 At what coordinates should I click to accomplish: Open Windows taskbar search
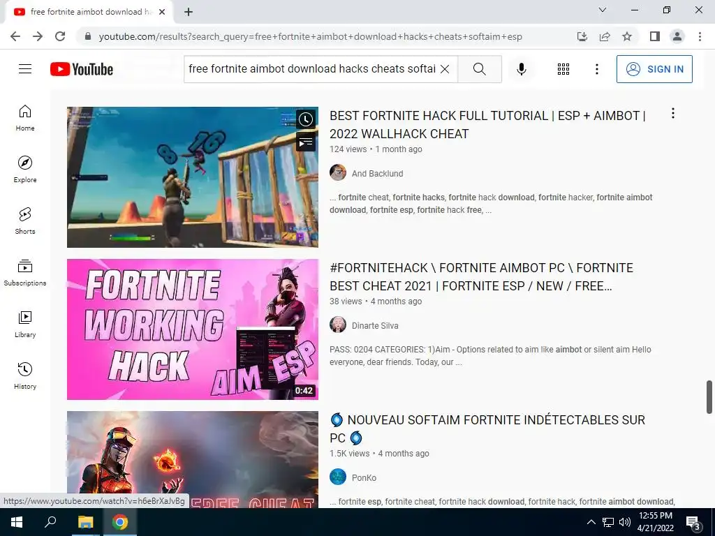[50, 522]
